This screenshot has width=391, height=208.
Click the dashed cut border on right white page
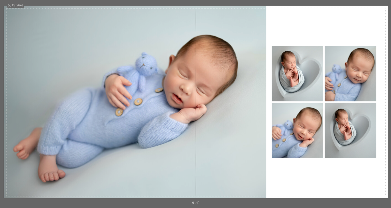386,102
